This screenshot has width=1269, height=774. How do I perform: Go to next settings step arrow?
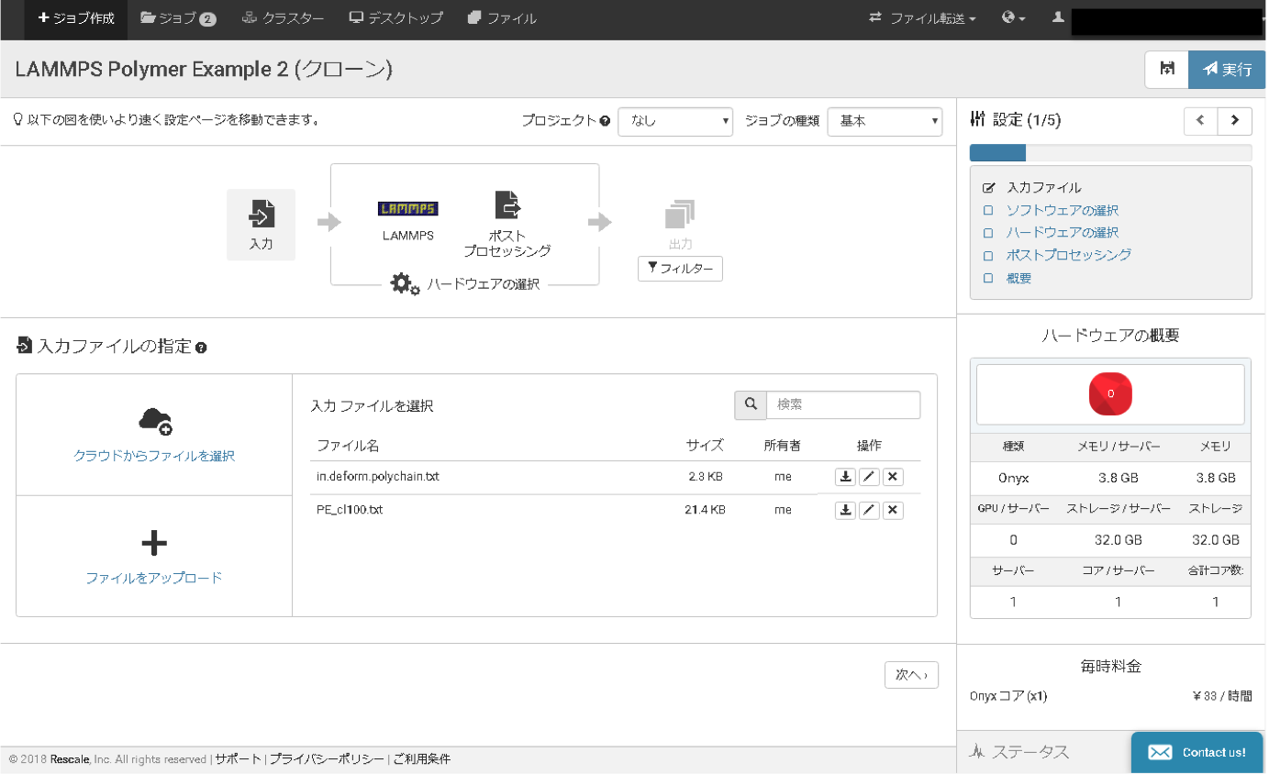[x=1235, y=121]
